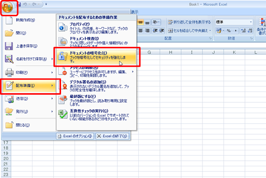266x178 pixels.
Task: Open the 配置 group dialog launcher
Action: click(210, 38)
